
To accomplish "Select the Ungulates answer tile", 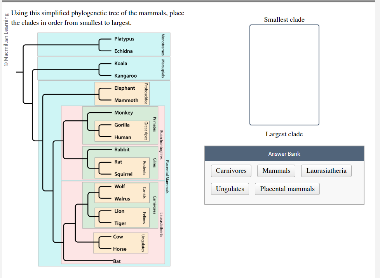I will click(x=229, y=189).
